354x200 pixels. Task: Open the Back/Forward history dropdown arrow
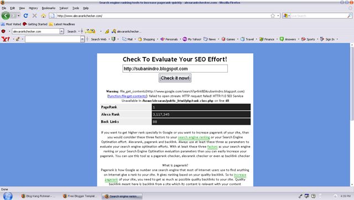pyautogui.click(x=18, y=16)
